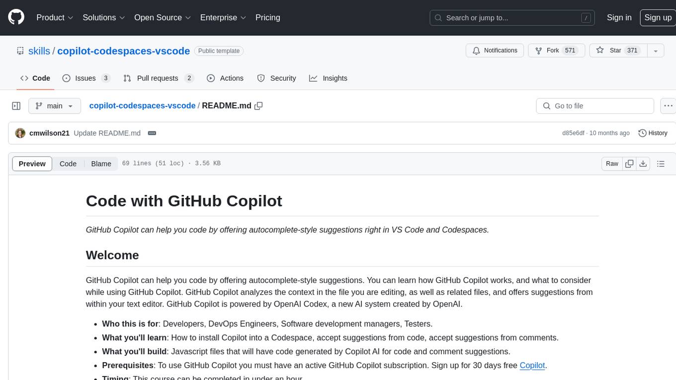Select the Blame view
This screenshot has width=676, height=380.
pyautogui.click(x=101, y=164)
